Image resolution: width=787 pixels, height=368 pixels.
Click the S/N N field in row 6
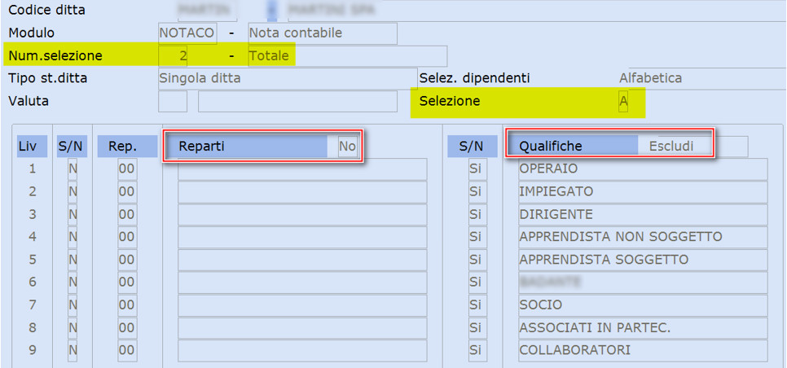click(73, 283)
